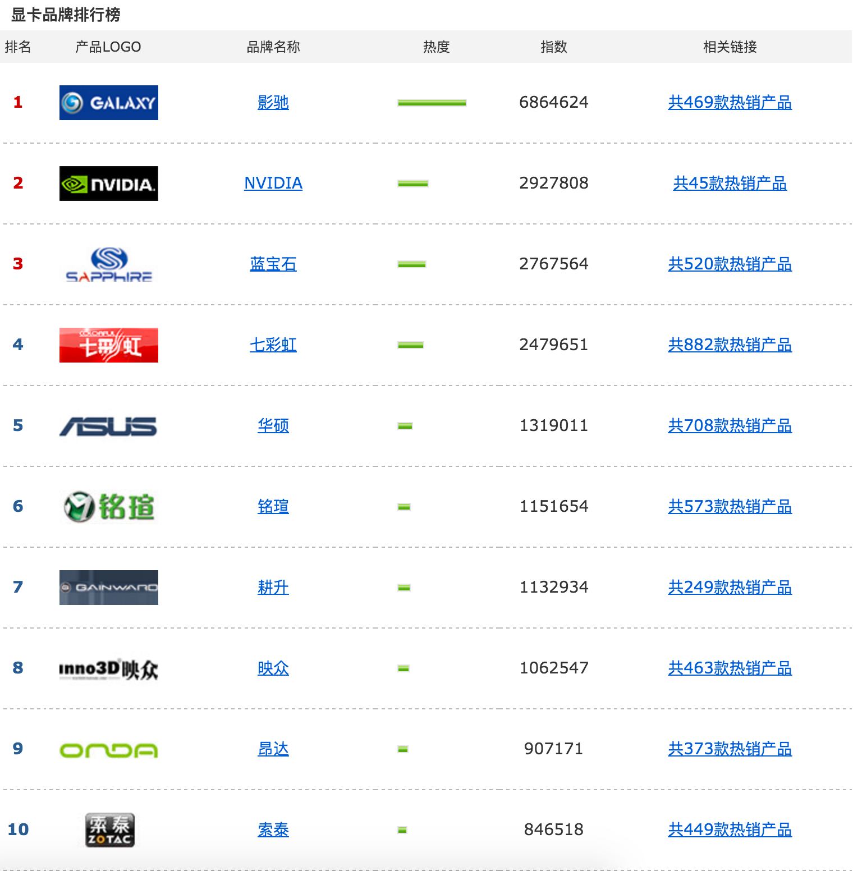Click the 产品LOGO column header
Image resolution: width=853 pixels, height=871 pixels.
coord(108,47)
